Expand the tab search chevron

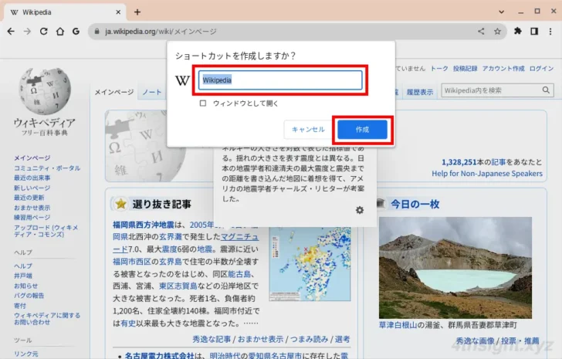tap(502, 12)
